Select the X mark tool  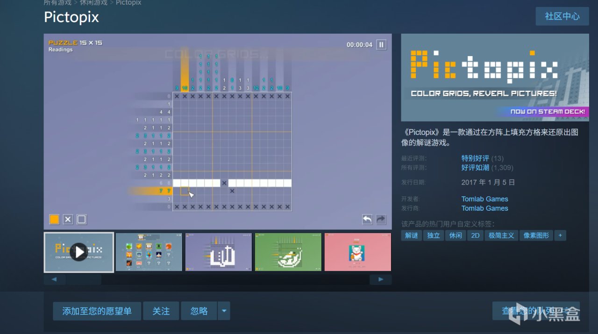pos(68,219)
